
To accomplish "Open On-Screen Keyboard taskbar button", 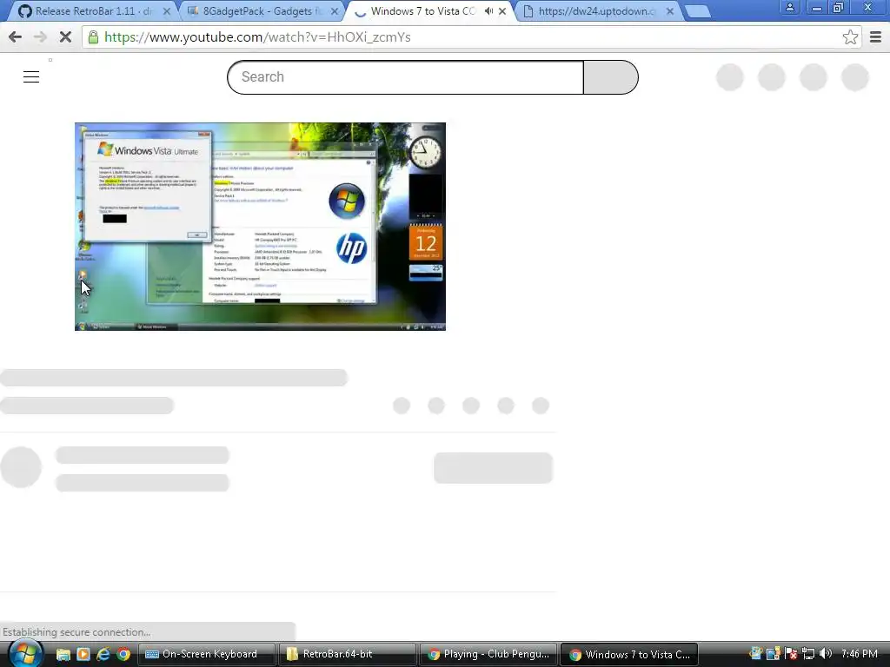I will pyautogui.click(x=207, y=655).
